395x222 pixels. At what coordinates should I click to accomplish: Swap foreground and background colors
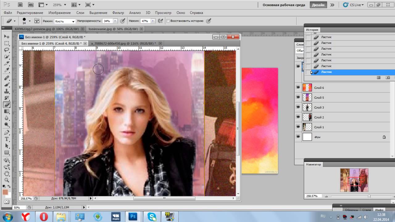point(9,186)
